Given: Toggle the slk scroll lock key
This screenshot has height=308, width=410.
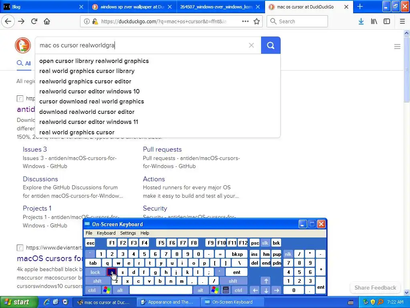Looking at the screenshot, I should (265, 243).
